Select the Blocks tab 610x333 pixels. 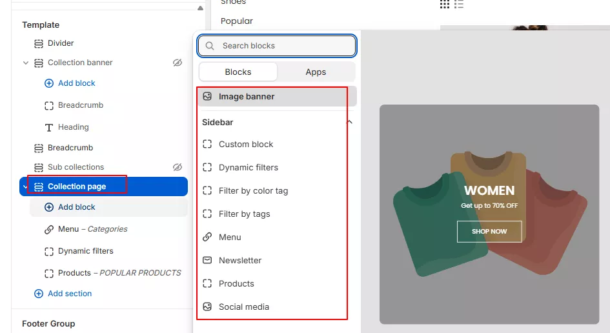click(238, 72)
